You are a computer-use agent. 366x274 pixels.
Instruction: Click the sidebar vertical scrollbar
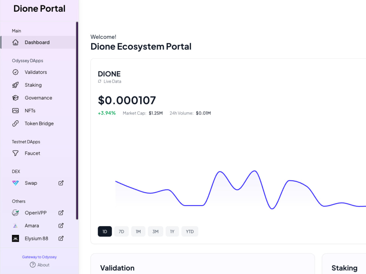pyautogui.click(x=77, y=121)
